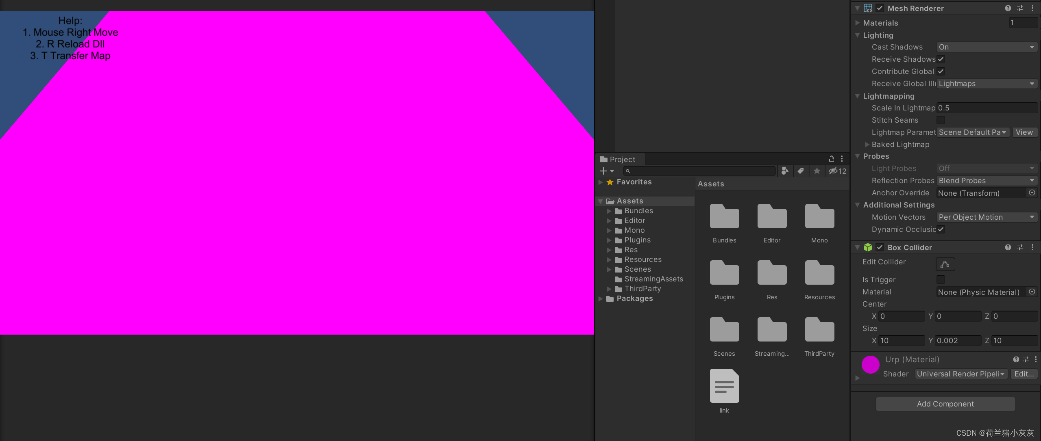This screenshot has height=441, width=1041.
Task: Click the Lightmap Parameters View button
Action: [1024, 132]
